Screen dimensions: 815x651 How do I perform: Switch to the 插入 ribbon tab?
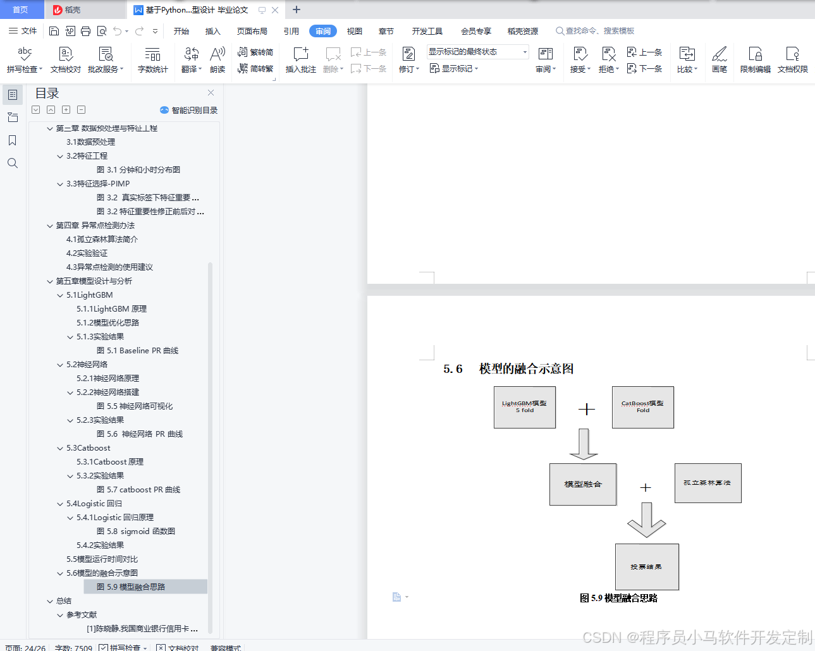[212, 30]
